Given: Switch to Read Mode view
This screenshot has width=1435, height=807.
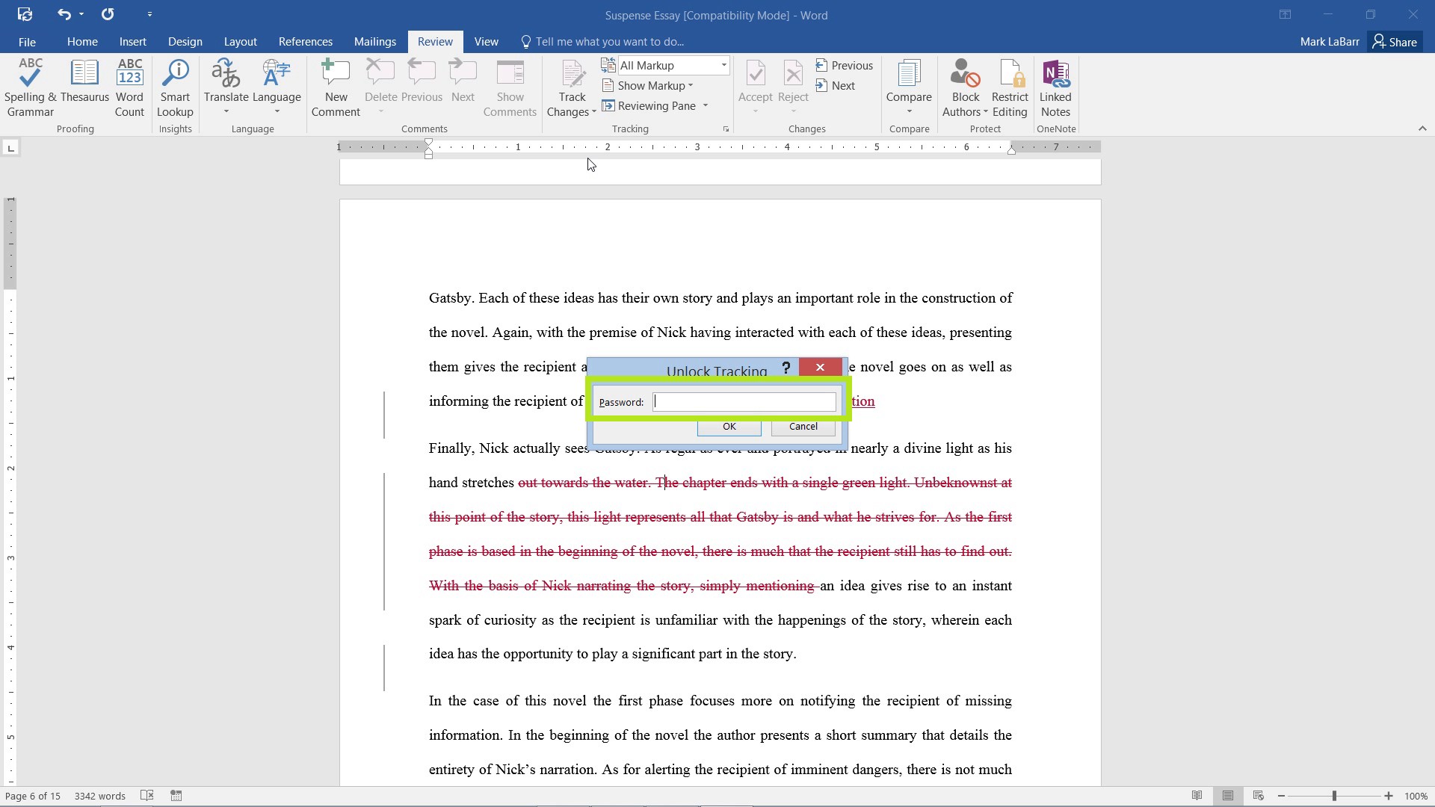Looking at the screenshot, I should [x=1197, y=795].
